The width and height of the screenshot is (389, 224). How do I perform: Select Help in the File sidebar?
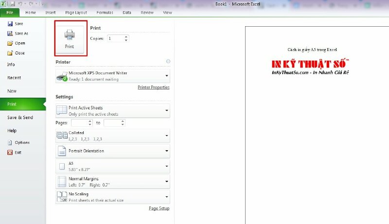(x=12, y=131)
